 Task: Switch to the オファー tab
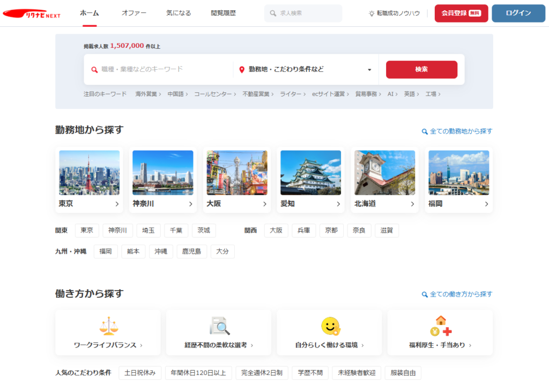[134, 13]
